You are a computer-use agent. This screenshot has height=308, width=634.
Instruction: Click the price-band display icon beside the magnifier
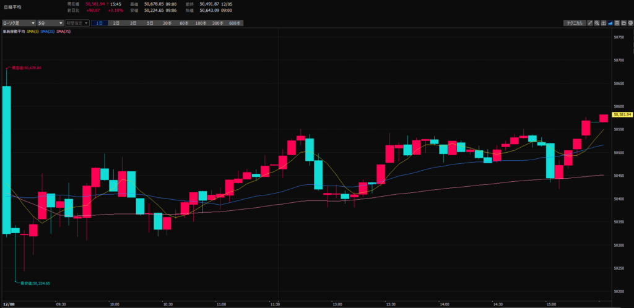[604, 23]
